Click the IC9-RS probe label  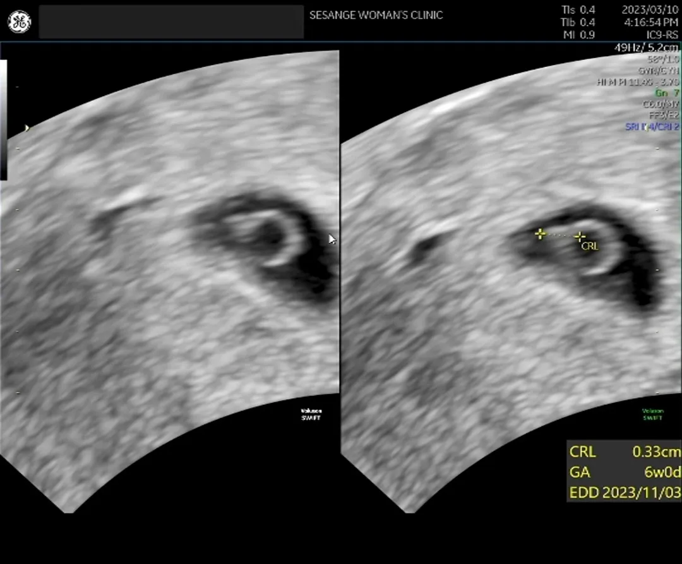(662, 35)
